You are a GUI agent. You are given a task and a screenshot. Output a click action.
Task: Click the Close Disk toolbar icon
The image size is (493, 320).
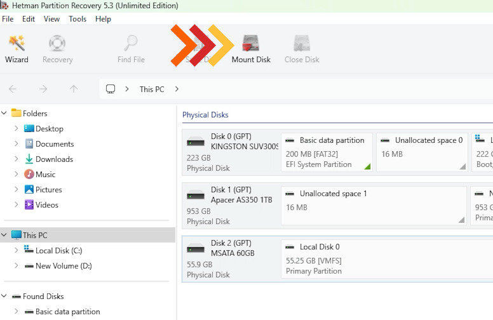pos(302,43)
